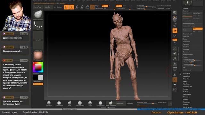Open the Texture menu
This screenshot has width=205, height=115.
point(144,1)
